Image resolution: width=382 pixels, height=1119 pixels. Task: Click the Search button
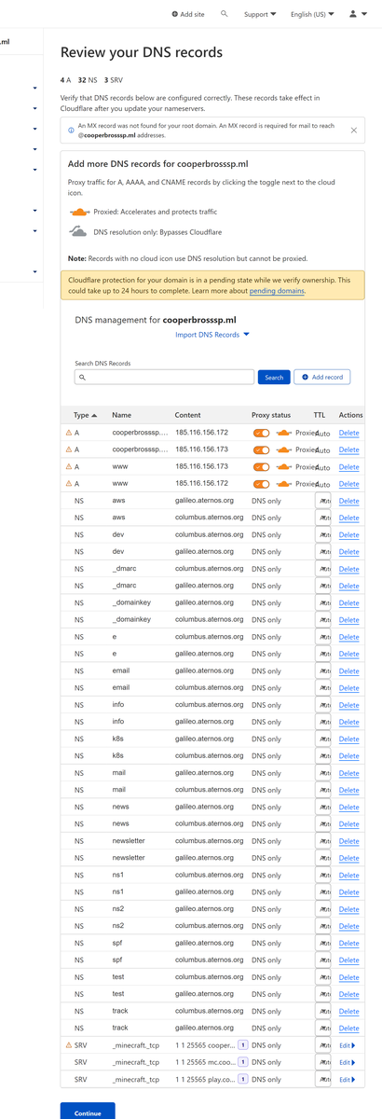(x=274, y=377)
